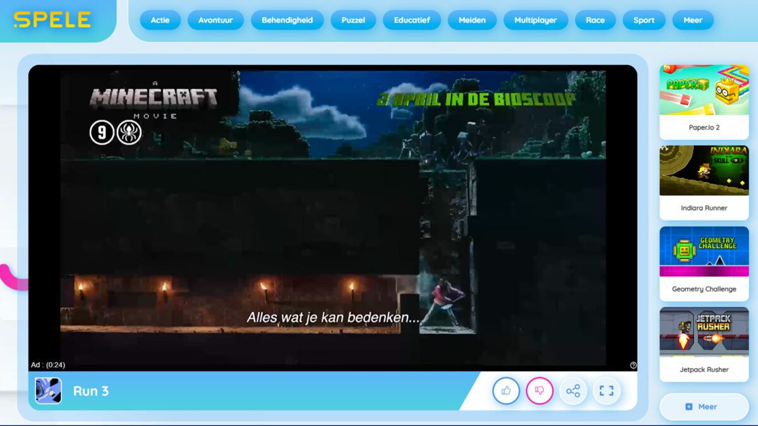This screenshot has width=758, height=426.
Task: Open the Puzzel category
Action: (353, 20)
